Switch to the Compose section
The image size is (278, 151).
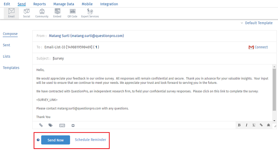tap(10, 34)
